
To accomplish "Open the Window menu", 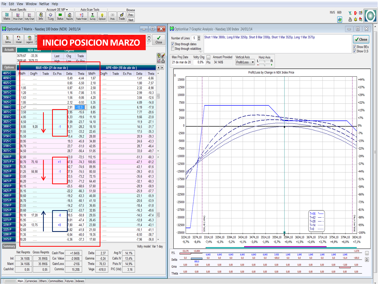I will (x=31, y=4).
